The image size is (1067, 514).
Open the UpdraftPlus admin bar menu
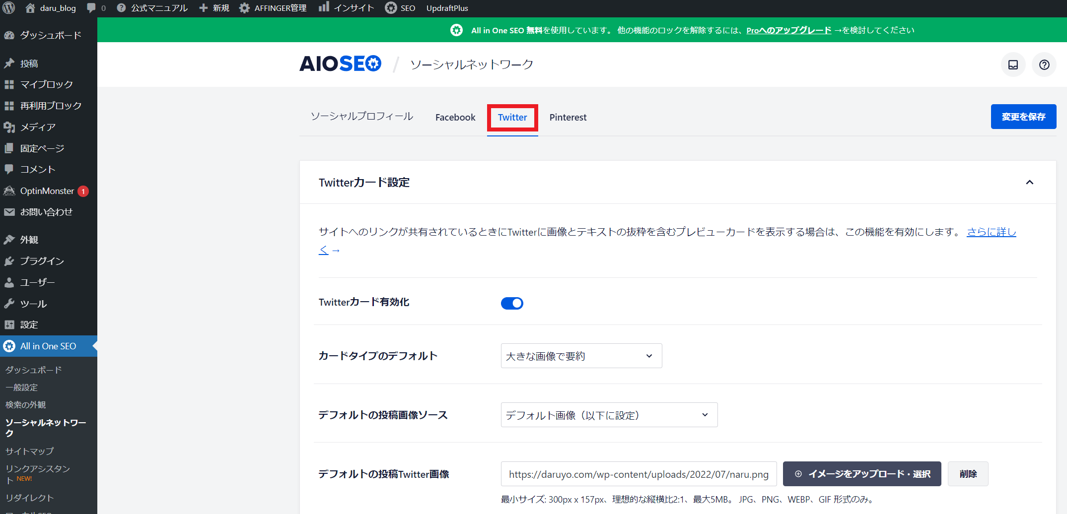click(447, 8)
